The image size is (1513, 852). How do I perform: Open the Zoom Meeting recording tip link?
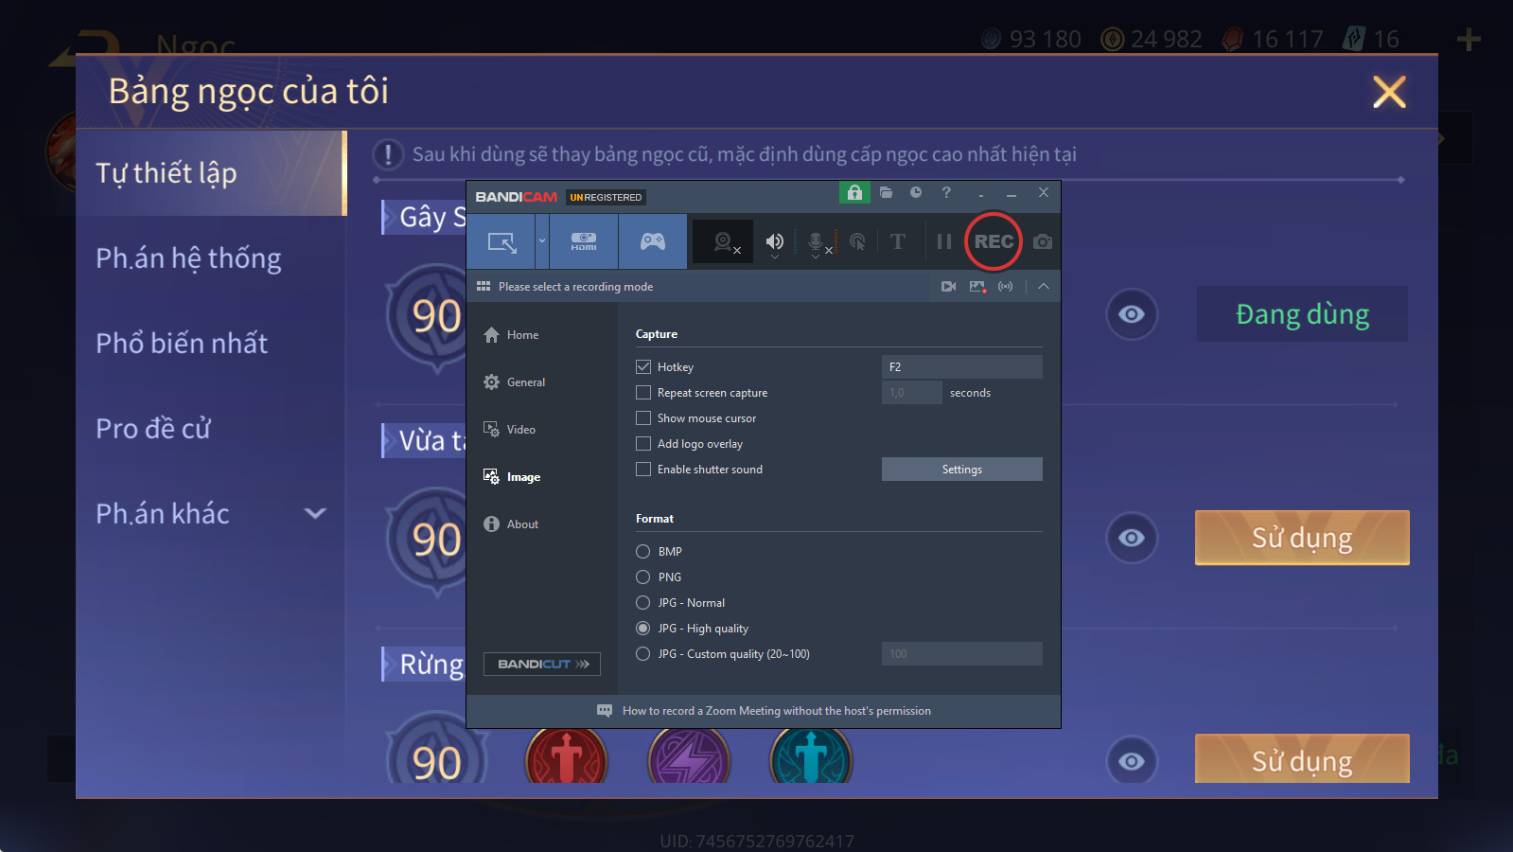776,711
